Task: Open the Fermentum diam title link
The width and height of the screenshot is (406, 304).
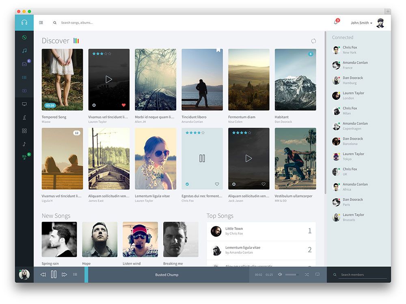Action: [242, 117]
